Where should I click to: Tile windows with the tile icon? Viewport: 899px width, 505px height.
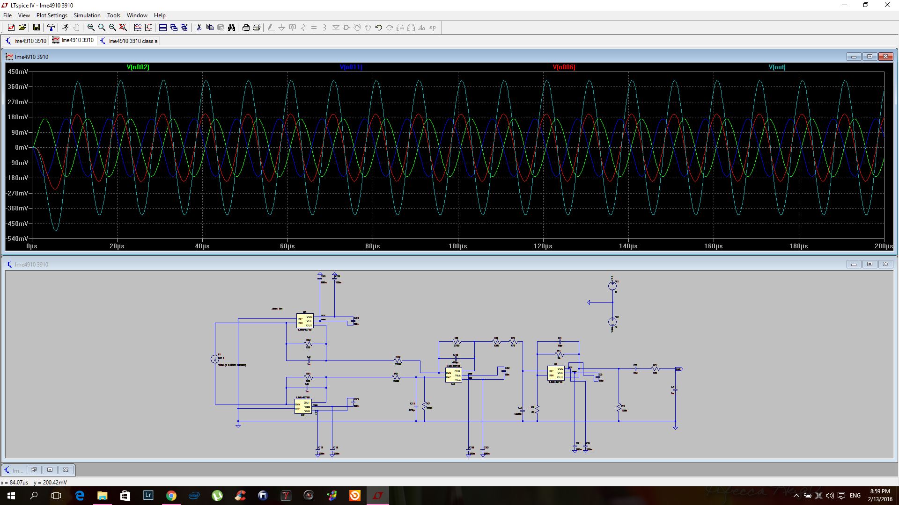tap(163, 28)
